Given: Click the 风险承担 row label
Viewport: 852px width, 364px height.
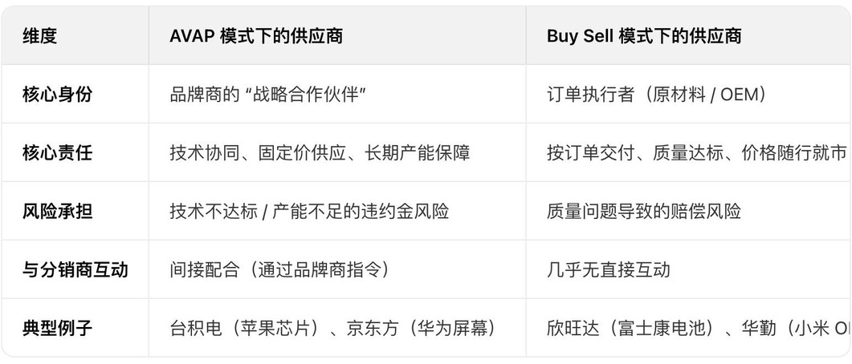Looking at the screenshot, I should [x=57, y=211].
